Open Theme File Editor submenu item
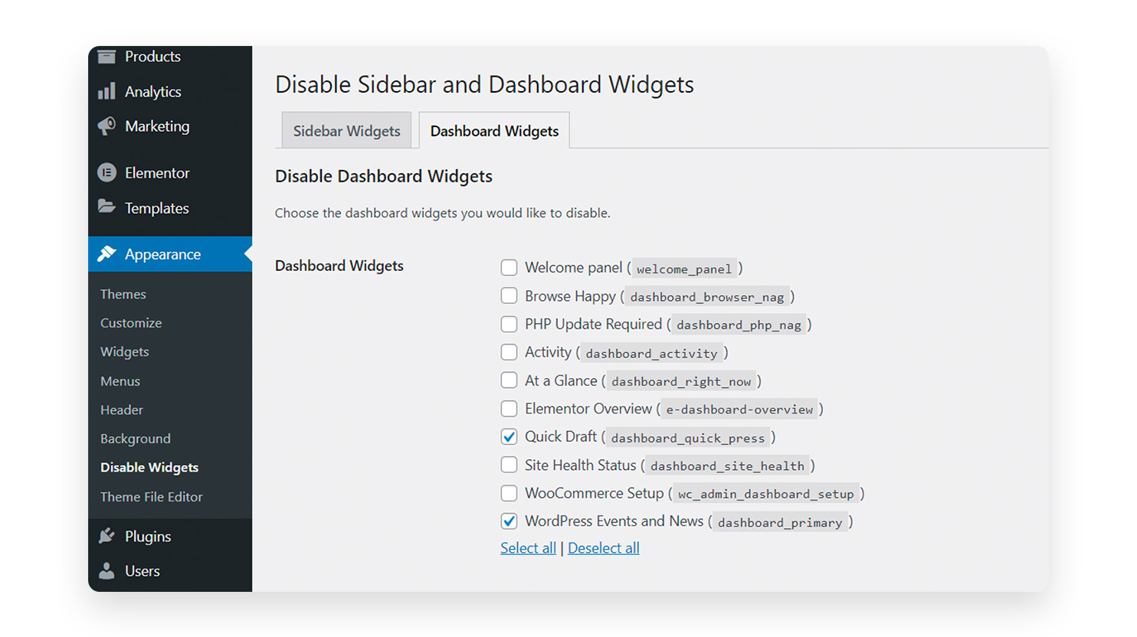 click(151, 497)
